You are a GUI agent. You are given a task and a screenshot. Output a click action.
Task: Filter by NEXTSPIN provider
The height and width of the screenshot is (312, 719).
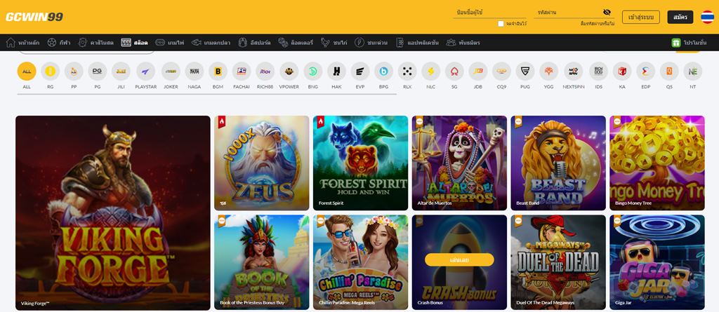click(573, 72)
